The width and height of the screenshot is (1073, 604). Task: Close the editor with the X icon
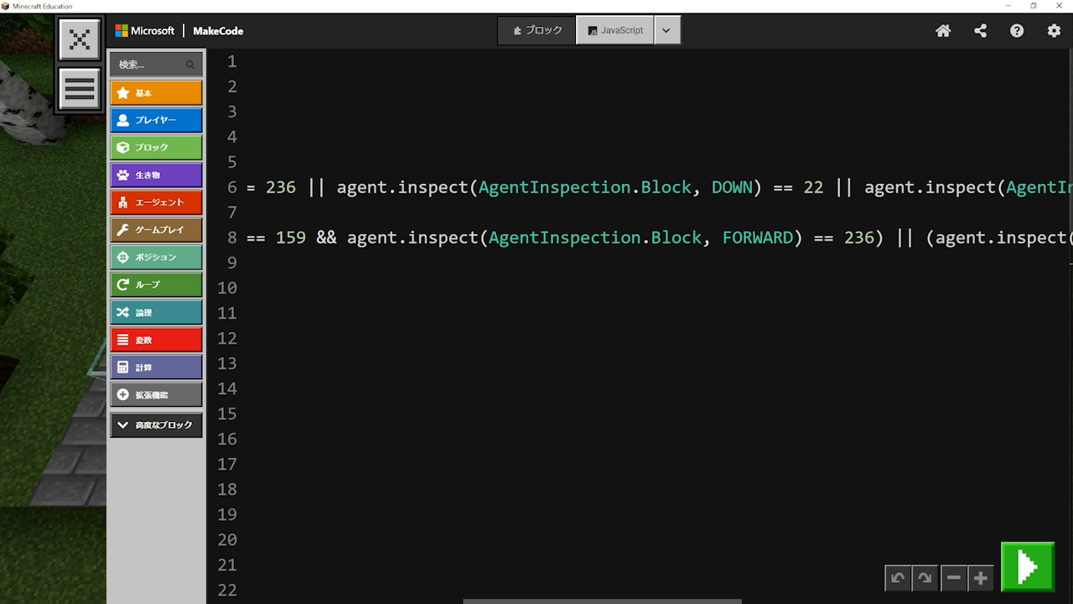pyautogui.click(x=80, y=39)
